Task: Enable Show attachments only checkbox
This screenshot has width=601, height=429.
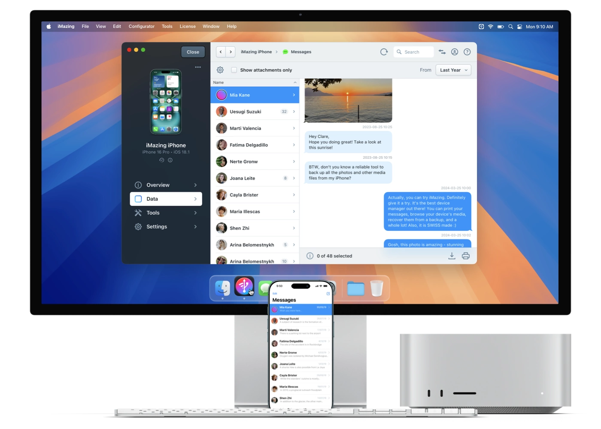Action: point(234,70)
